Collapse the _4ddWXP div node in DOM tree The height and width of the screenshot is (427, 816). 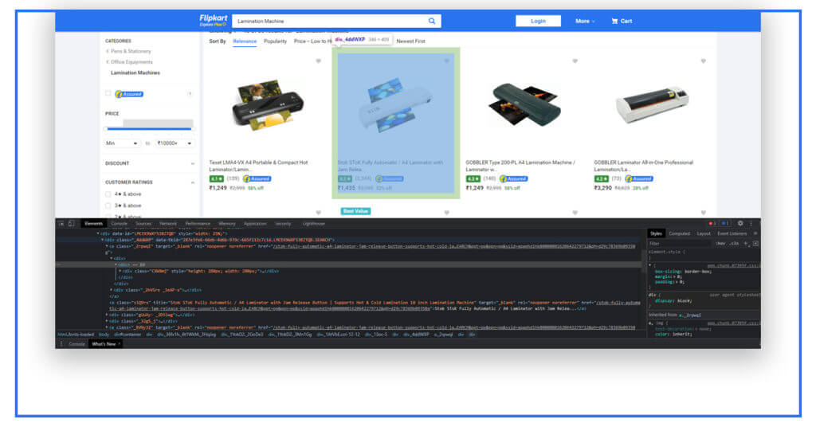point(102,241)
